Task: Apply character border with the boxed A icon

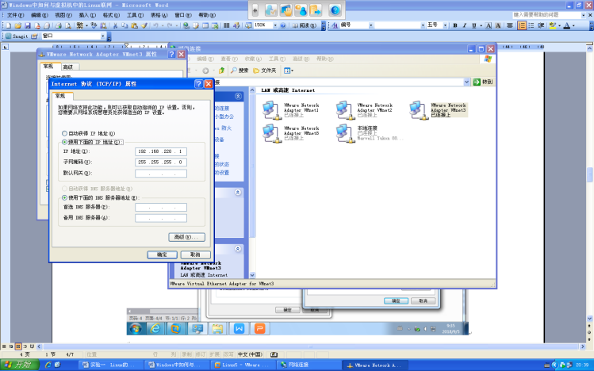Action: 489,25
